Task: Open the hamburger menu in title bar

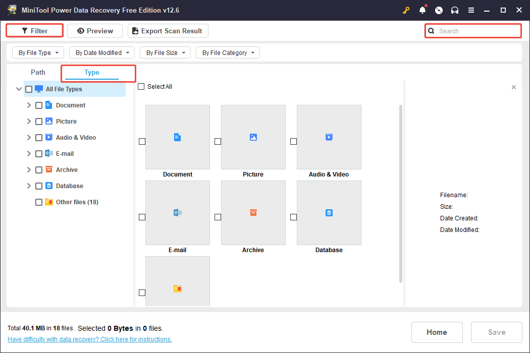Action: [x=471, y=10]
